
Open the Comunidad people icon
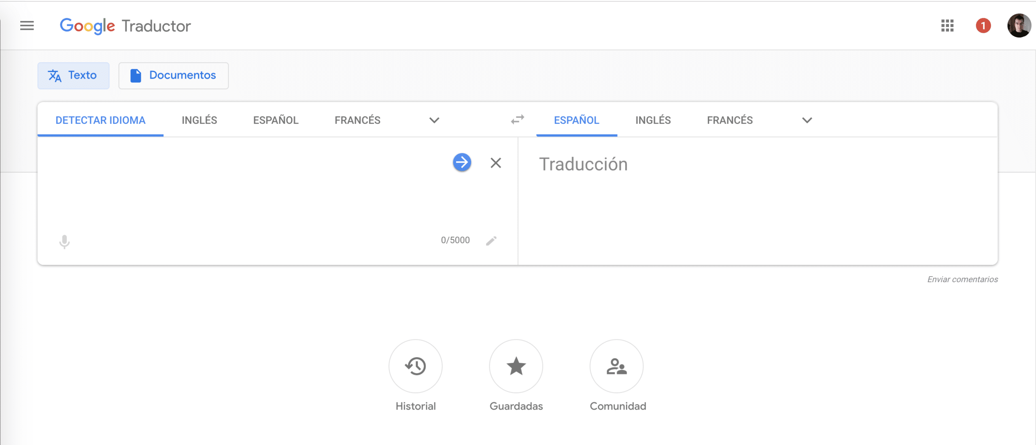point(616,366)
